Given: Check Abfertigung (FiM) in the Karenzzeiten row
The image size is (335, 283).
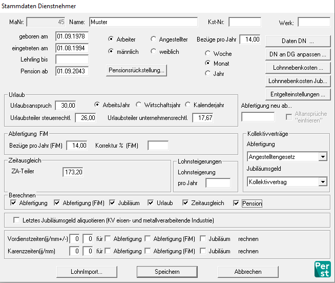Looking at the screenshot, I should coord(148,251).
